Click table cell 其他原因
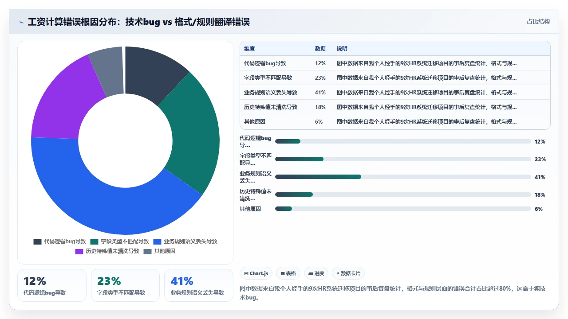The width and height of the screenshot is (568, 319). point(255,122)
